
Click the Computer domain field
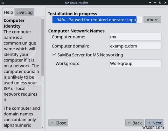click(x=135, y=46)
